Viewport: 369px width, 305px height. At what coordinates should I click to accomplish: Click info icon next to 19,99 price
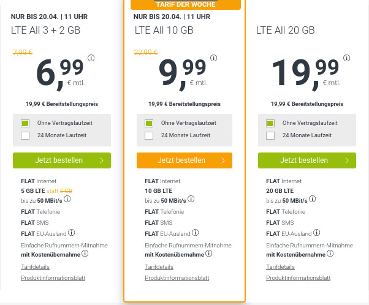tap(346, 59)
